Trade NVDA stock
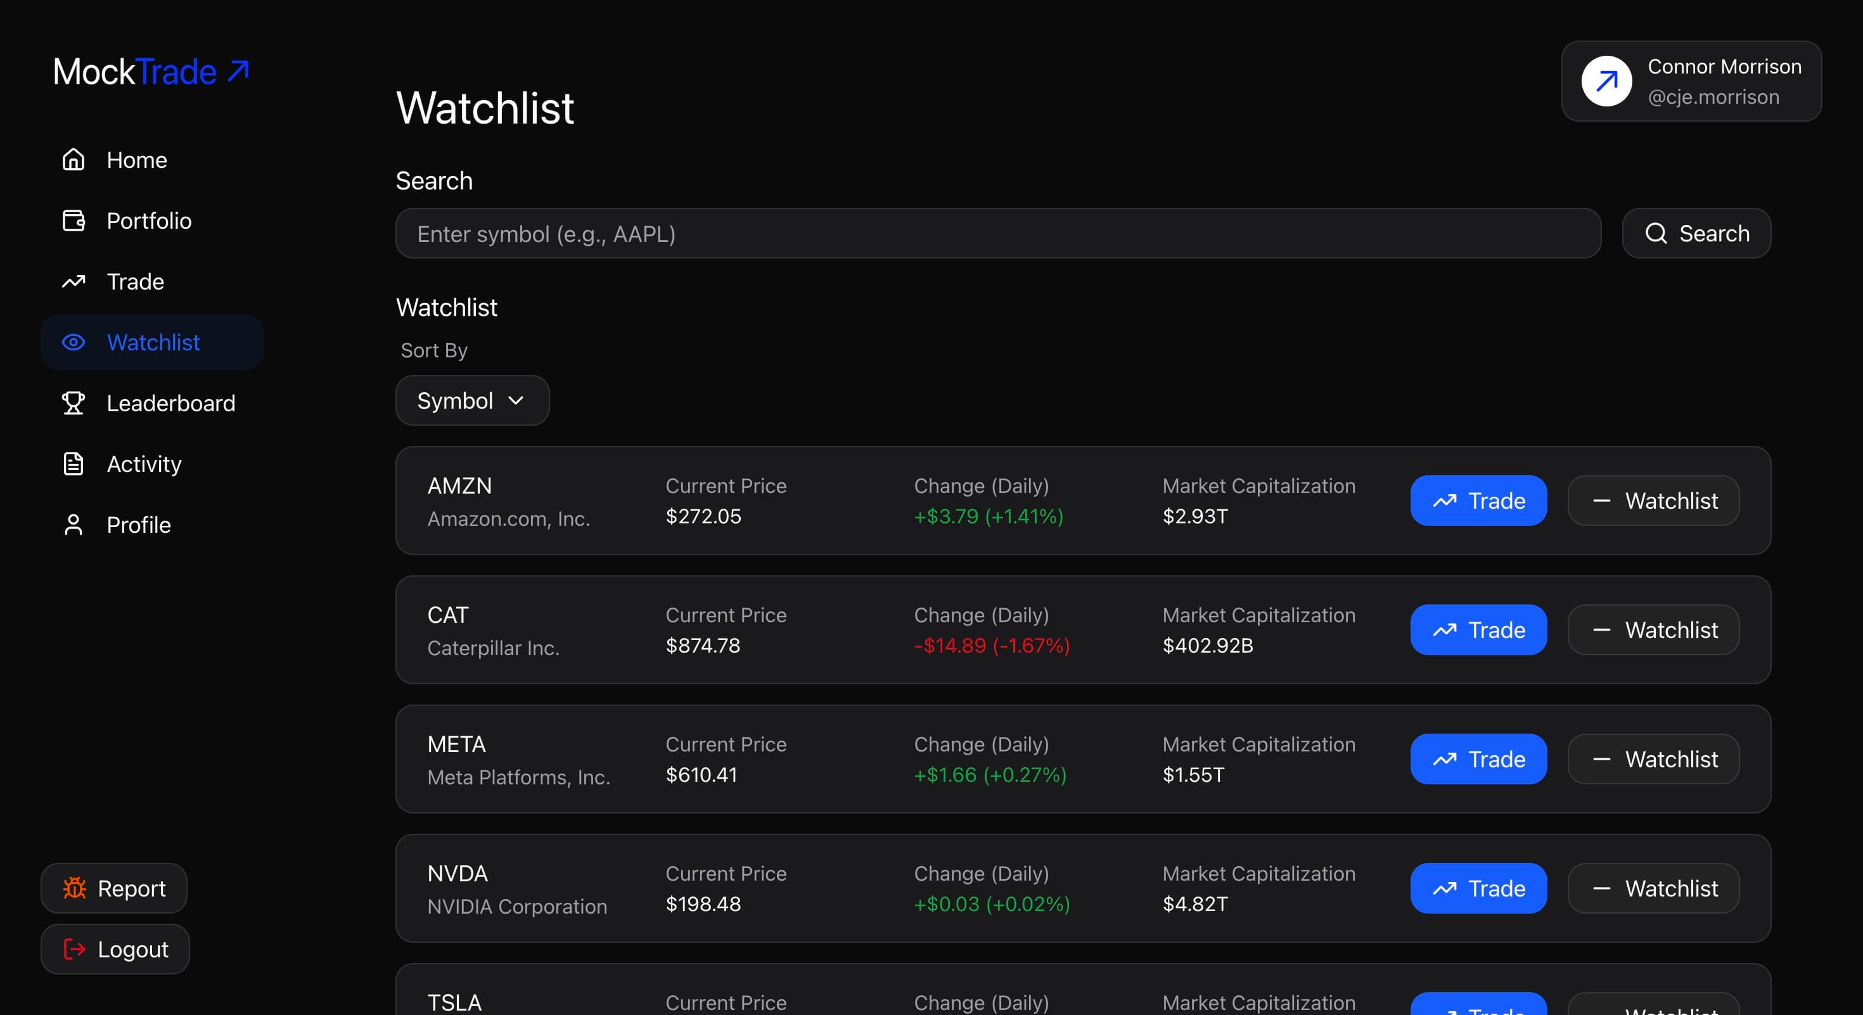Screen dimensions: 1863x1015 (1478, 888)
